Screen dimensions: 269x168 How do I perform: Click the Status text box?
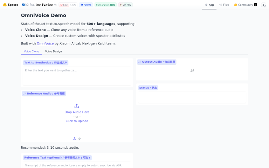pyautogui.click(x=192, y=97)
